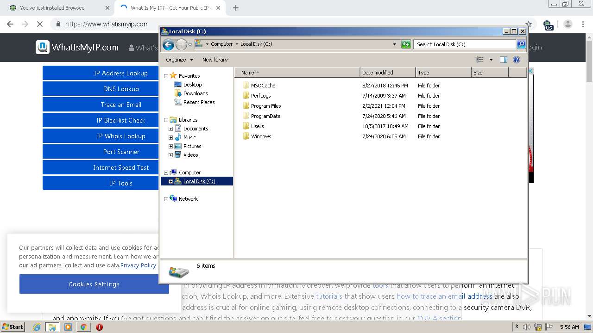
Task: Expand the Videos library node
Action: pos(170,155)
